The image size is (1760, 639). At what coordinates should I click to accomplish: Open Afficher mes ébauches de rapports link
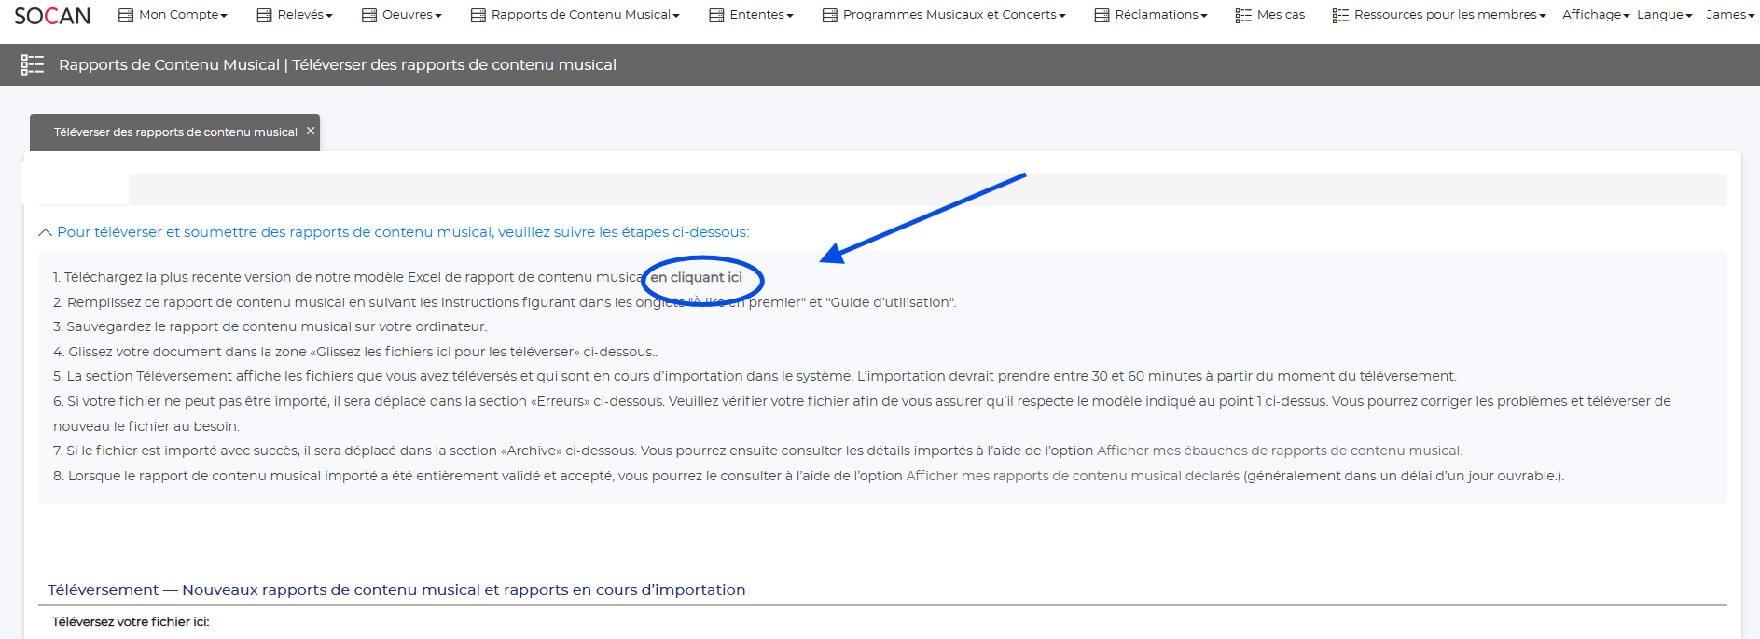(x=1279, y=451)
